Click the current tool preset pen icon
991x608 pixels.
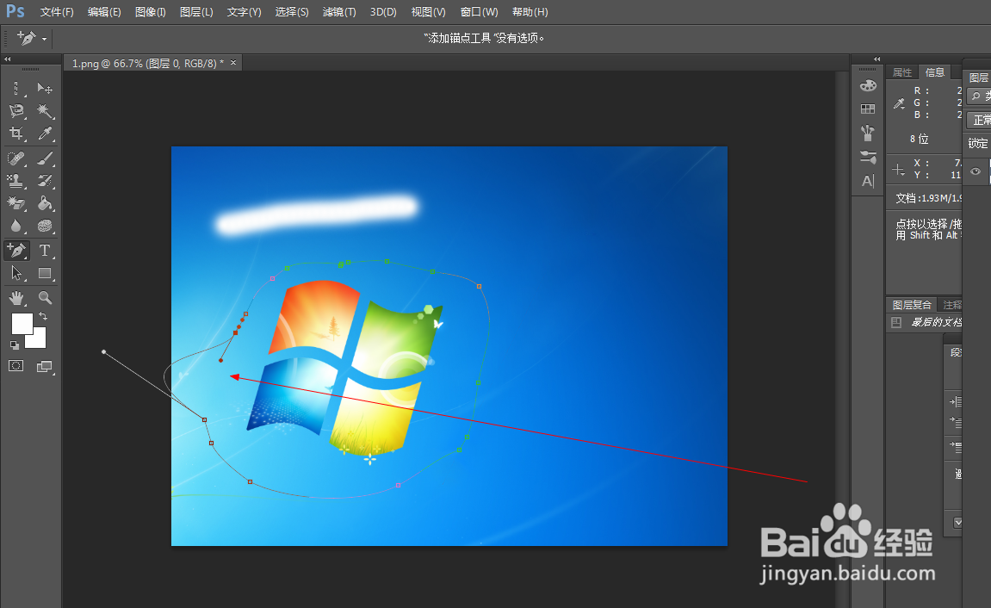point(26,38)
